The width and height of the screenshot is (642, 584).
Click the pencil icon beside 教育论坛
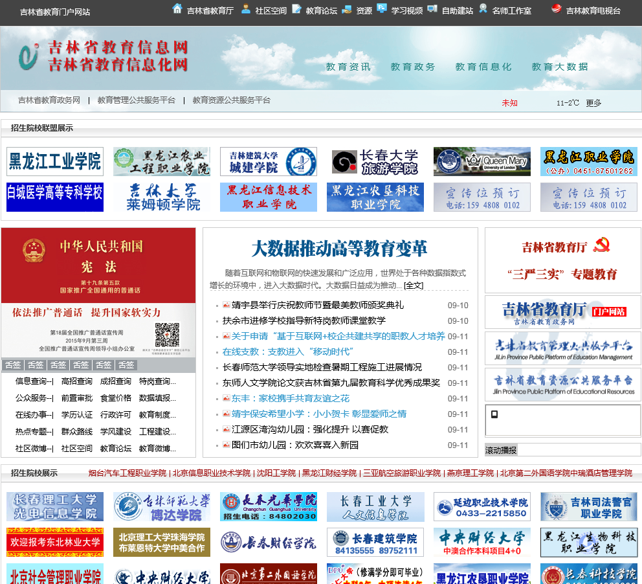coord(296,8)
